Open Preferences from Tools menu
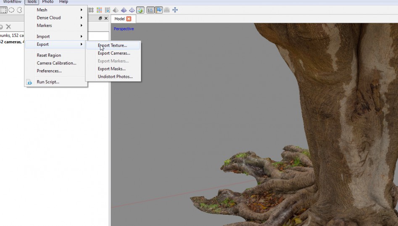 point(56,71)
